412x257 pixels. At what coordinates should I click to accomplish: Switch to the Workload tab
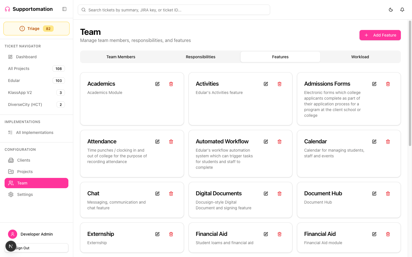(360, 57)
